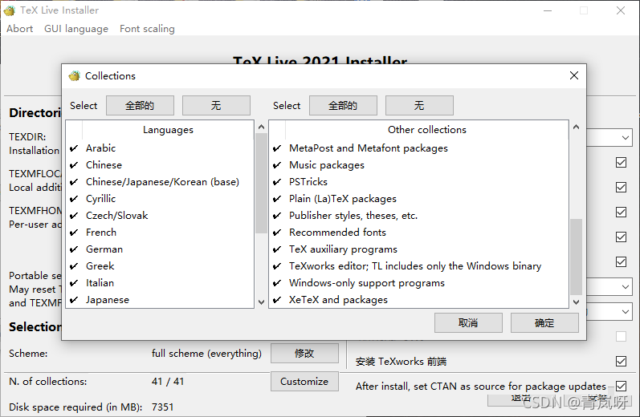
Task: Select XeTeX and packages row
Action: [x=419, y=300]
